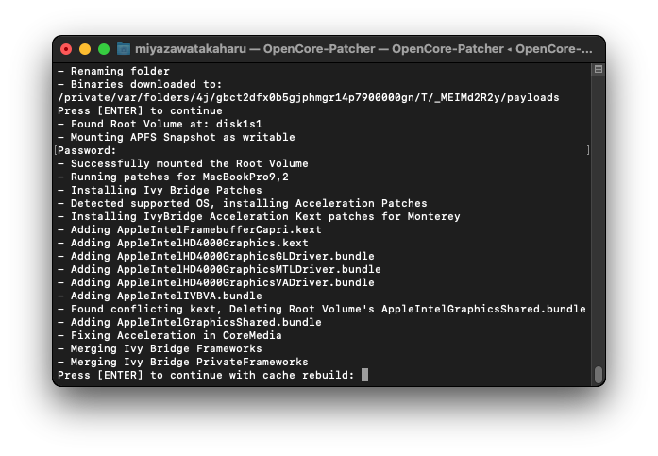This screenshot has height=456, width=658.
Task: Click the /private/var/folders payloads path
Action: click(309, 97)
